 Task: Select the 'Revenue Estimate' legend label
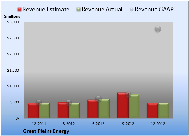pos(46,9)
